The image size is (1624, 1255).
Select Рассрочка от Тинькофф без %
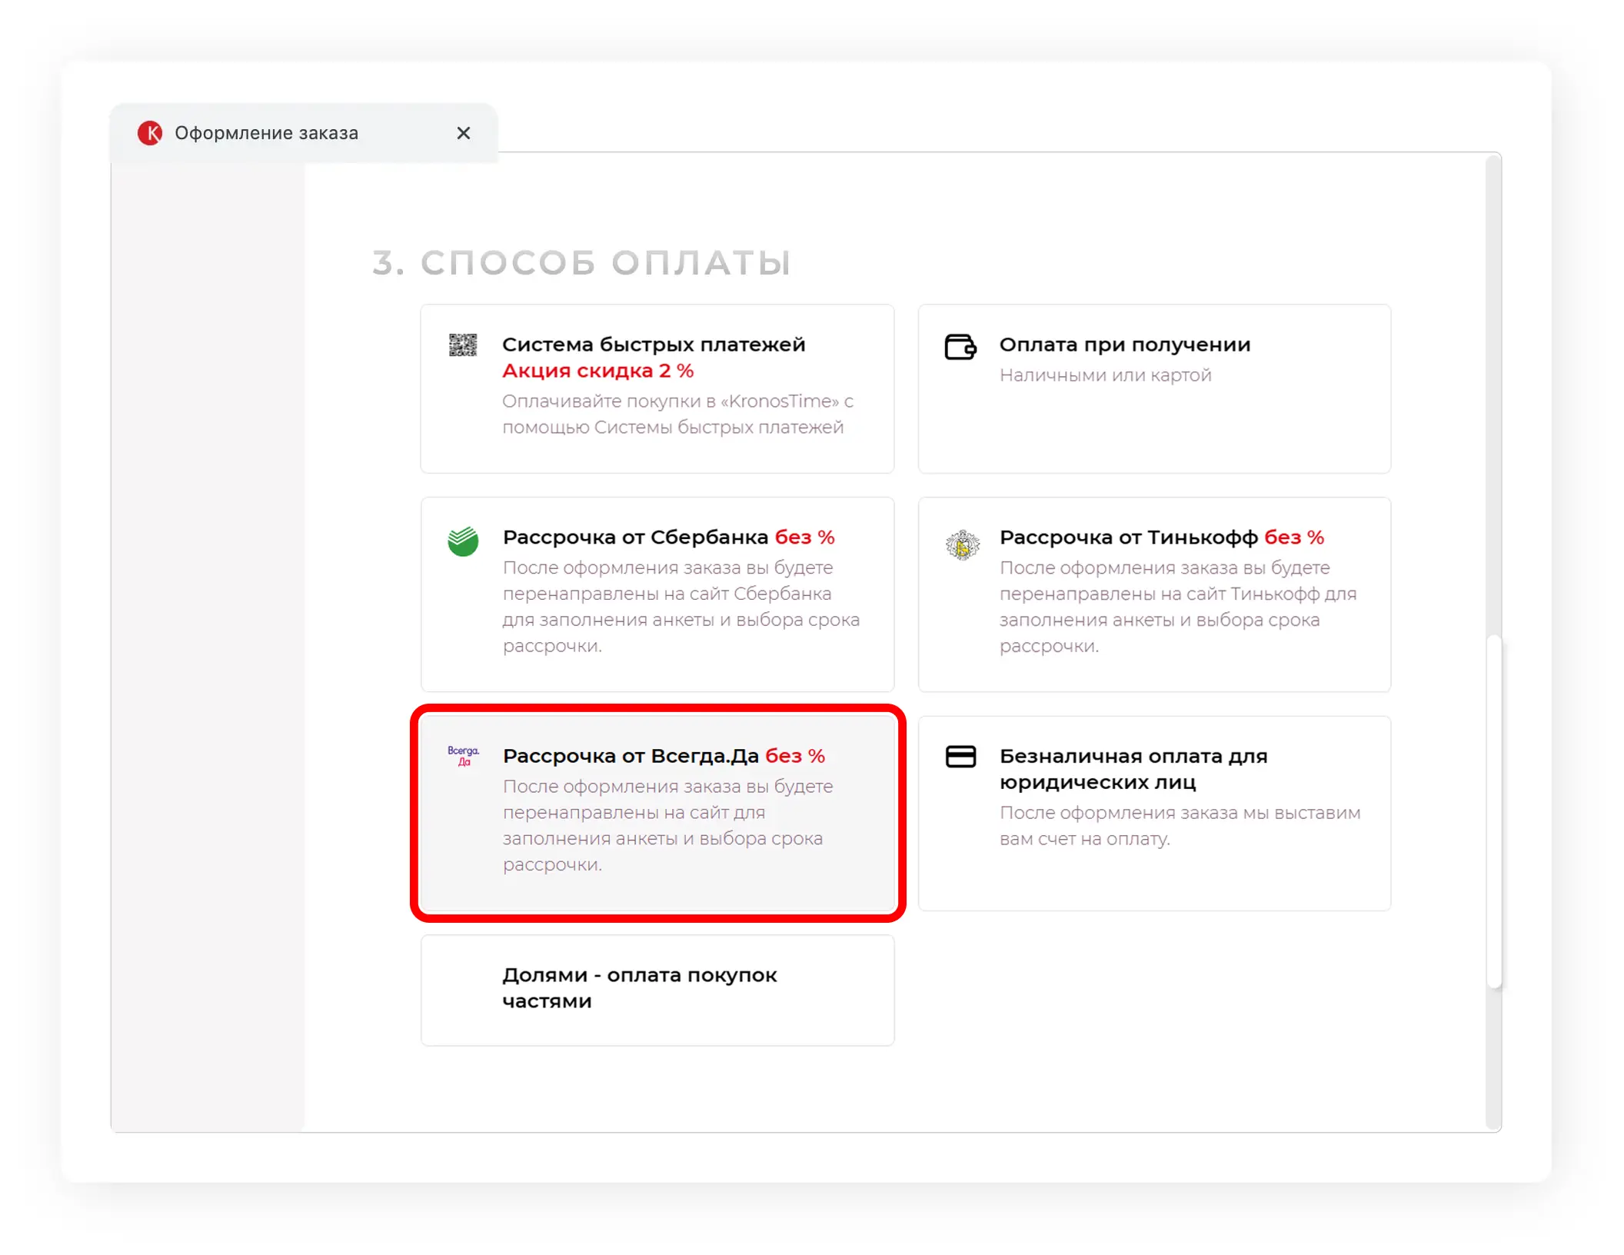(x=1154, y=594)
